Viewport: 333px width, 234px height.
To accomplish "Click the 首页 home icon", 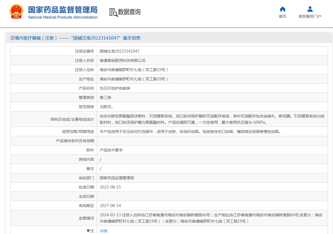I will point(283,9).
